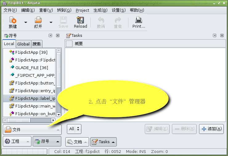Open the 设置(S) menu

pos(119,10)
